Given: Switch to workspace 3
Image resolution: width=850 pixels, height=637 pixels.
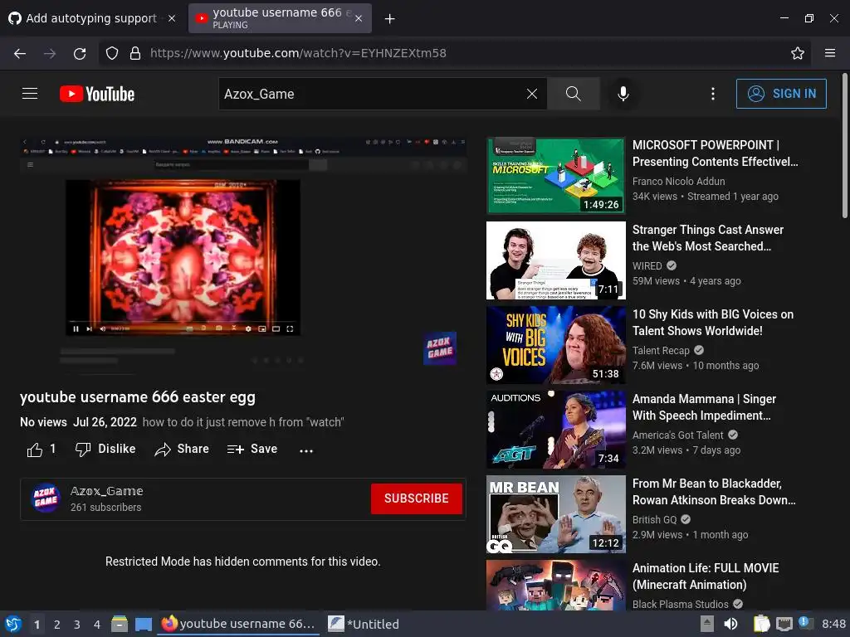Looking at the screenshot, I should pos(77,625).
